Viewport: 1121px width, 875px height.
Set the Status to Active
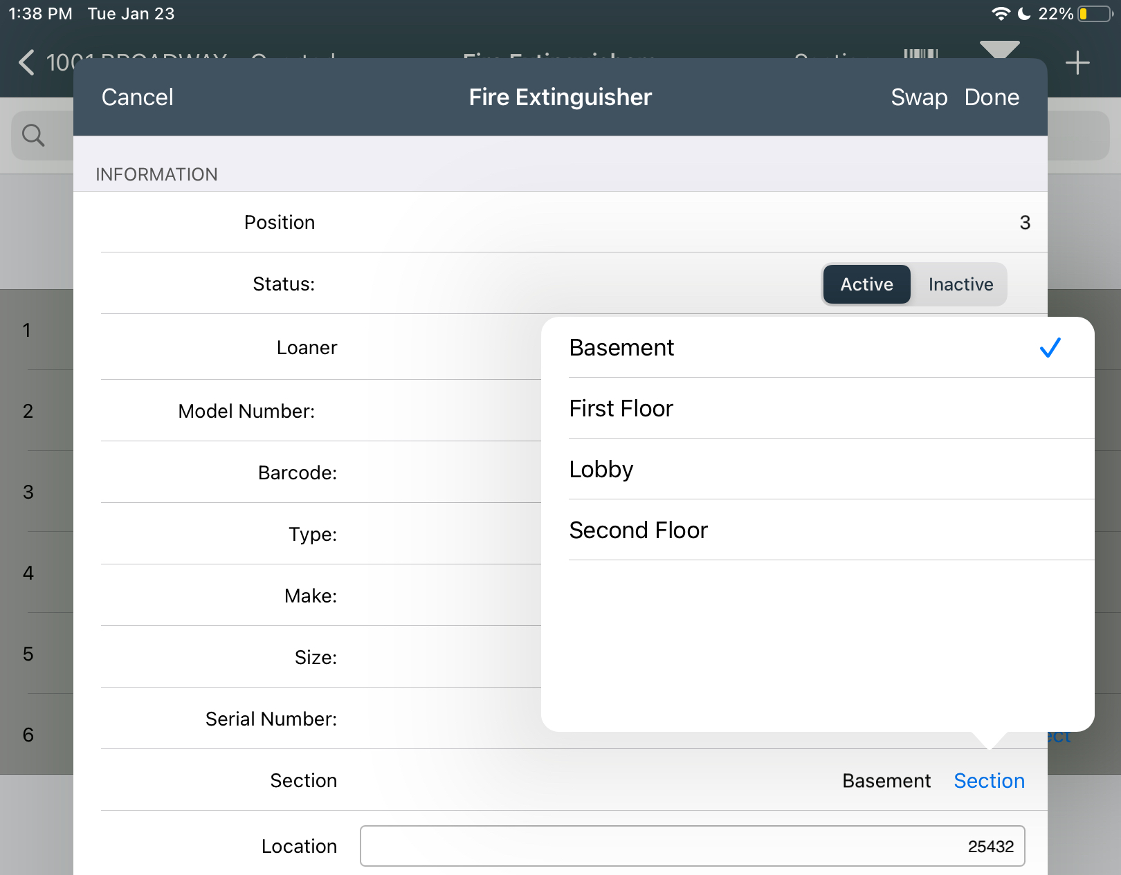866,284
